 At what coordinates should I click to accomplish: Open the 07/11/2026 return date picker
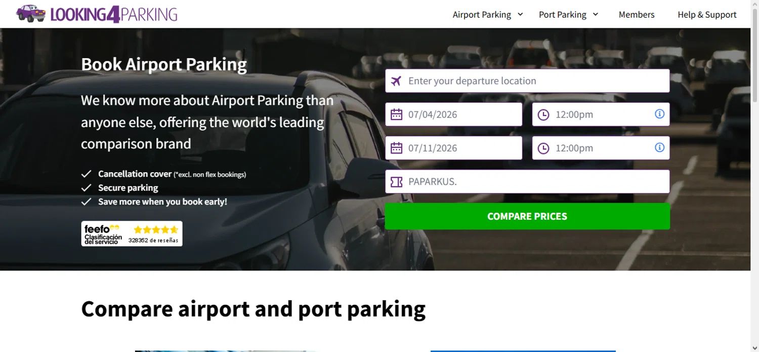[x=453, y=148]
